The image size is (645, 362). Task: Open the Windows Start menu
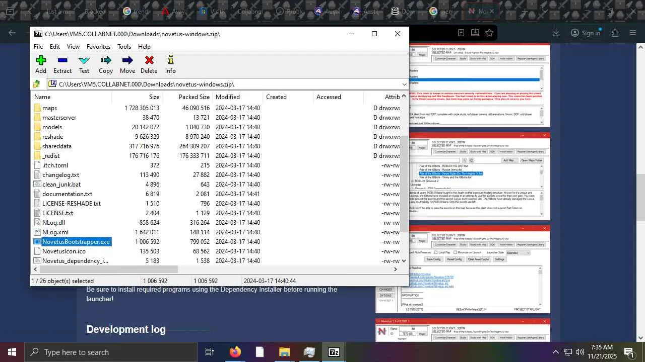[12, 352]
